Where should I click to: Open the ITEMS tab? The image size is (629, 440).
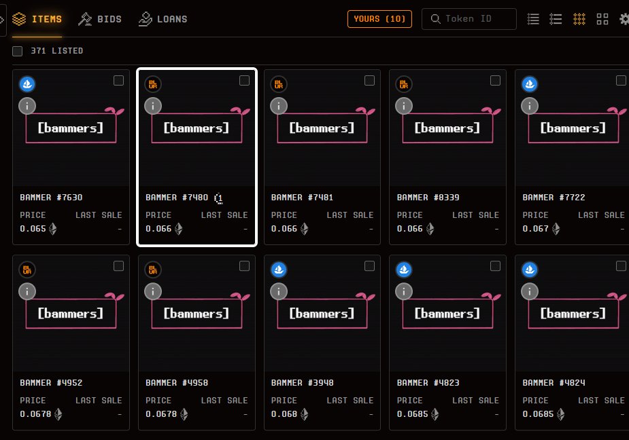(x=37, y=19)
